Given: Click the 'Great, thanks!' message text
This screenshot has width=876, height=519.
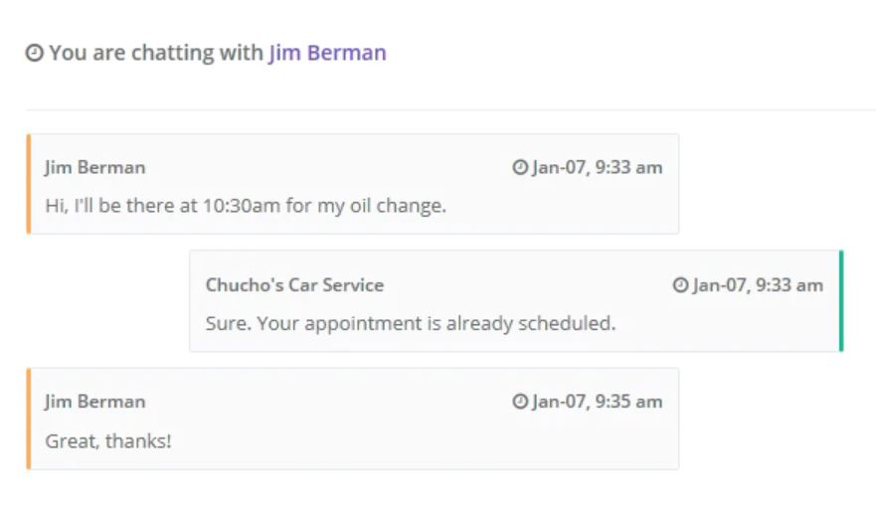Looking at the screenshot, I should [x=108, y=441].
